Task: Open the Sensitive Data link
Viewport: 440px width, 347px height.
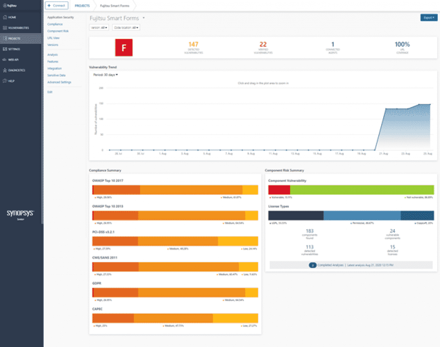Action: coord(56,75)
